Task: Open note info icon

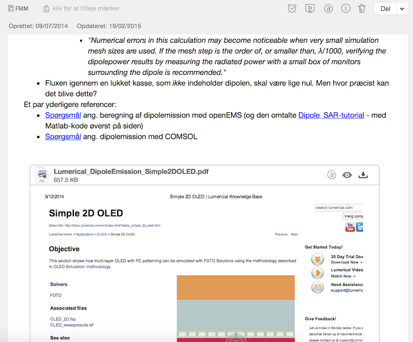Action: (x=346, y=9)
